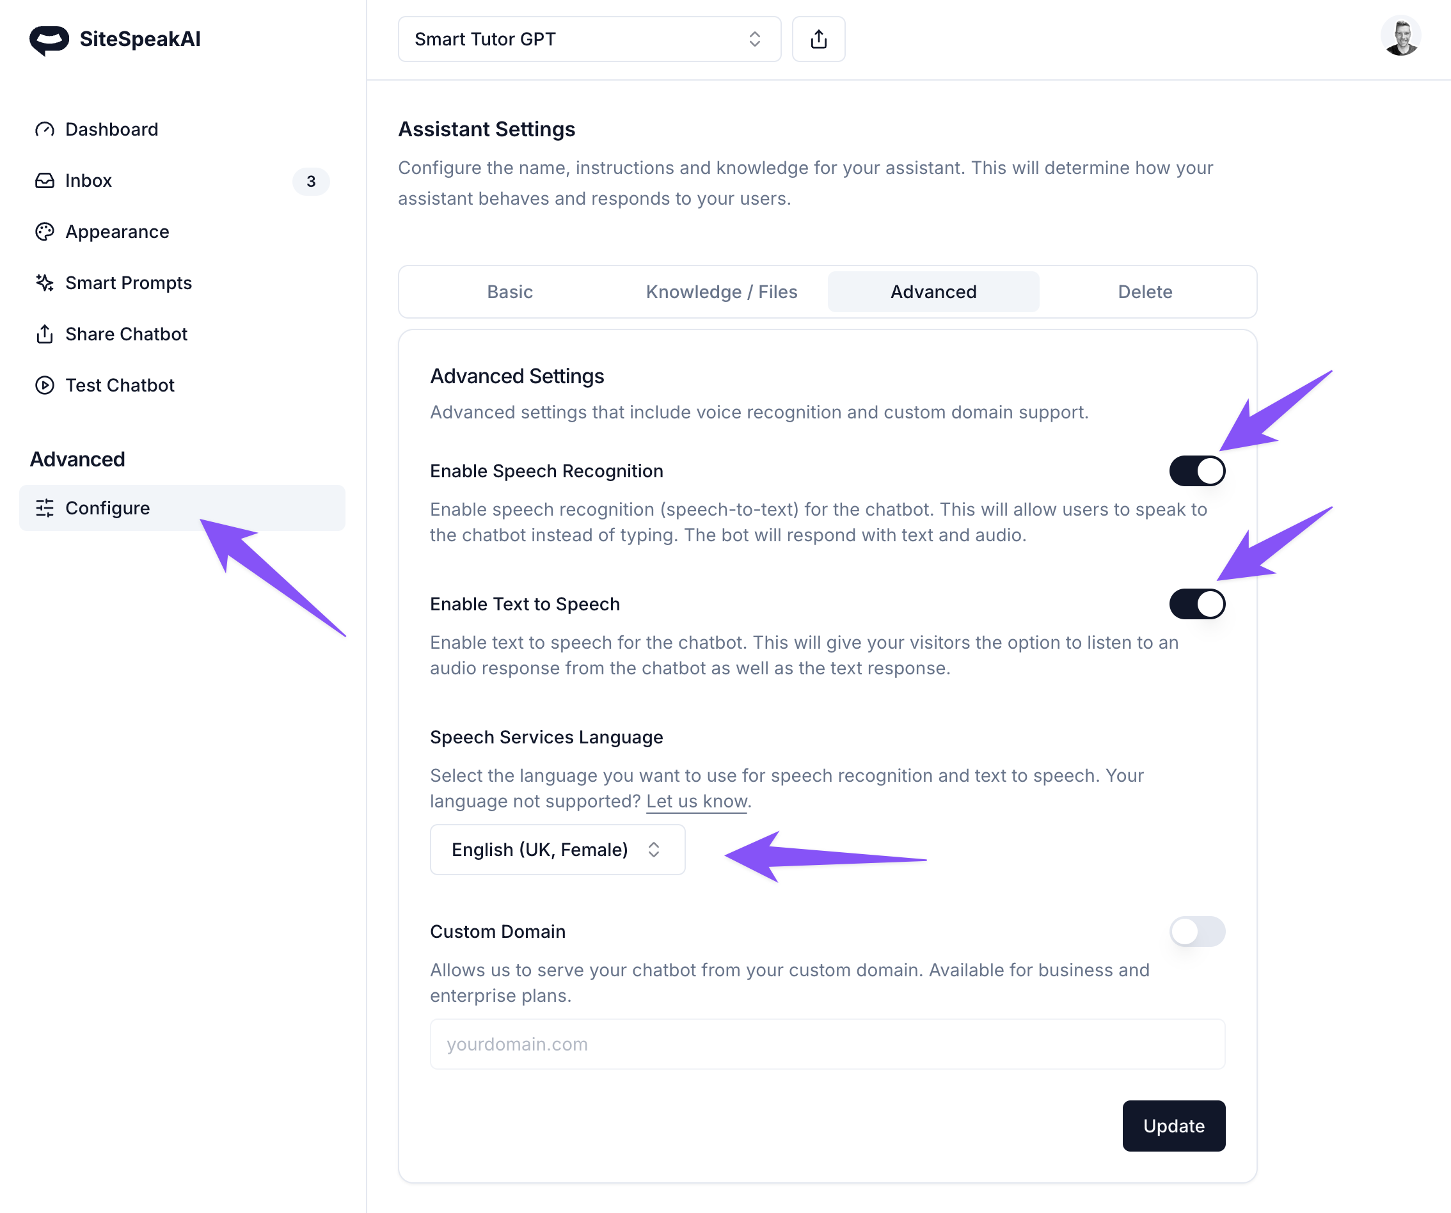This screenshot has height=1213, width=1451.
Task: Switch to the Basic tab
Action: click(x=510, y=292)
